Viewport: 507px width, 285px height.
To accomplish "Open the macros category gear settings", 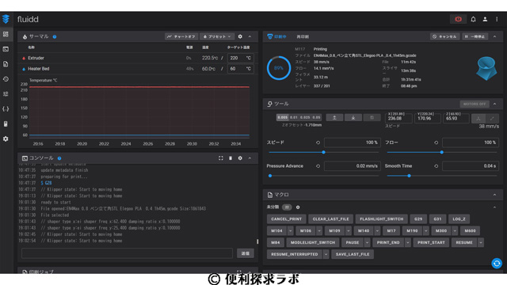I will pyautogui.click(x=298, y=207).
